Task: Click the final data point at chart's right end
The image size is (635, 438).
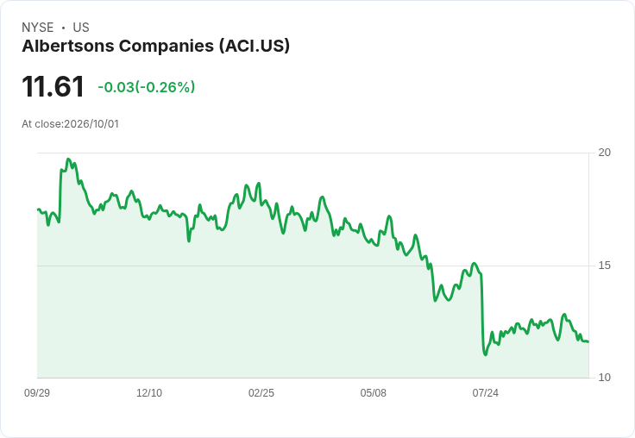Action: point(588,341)
